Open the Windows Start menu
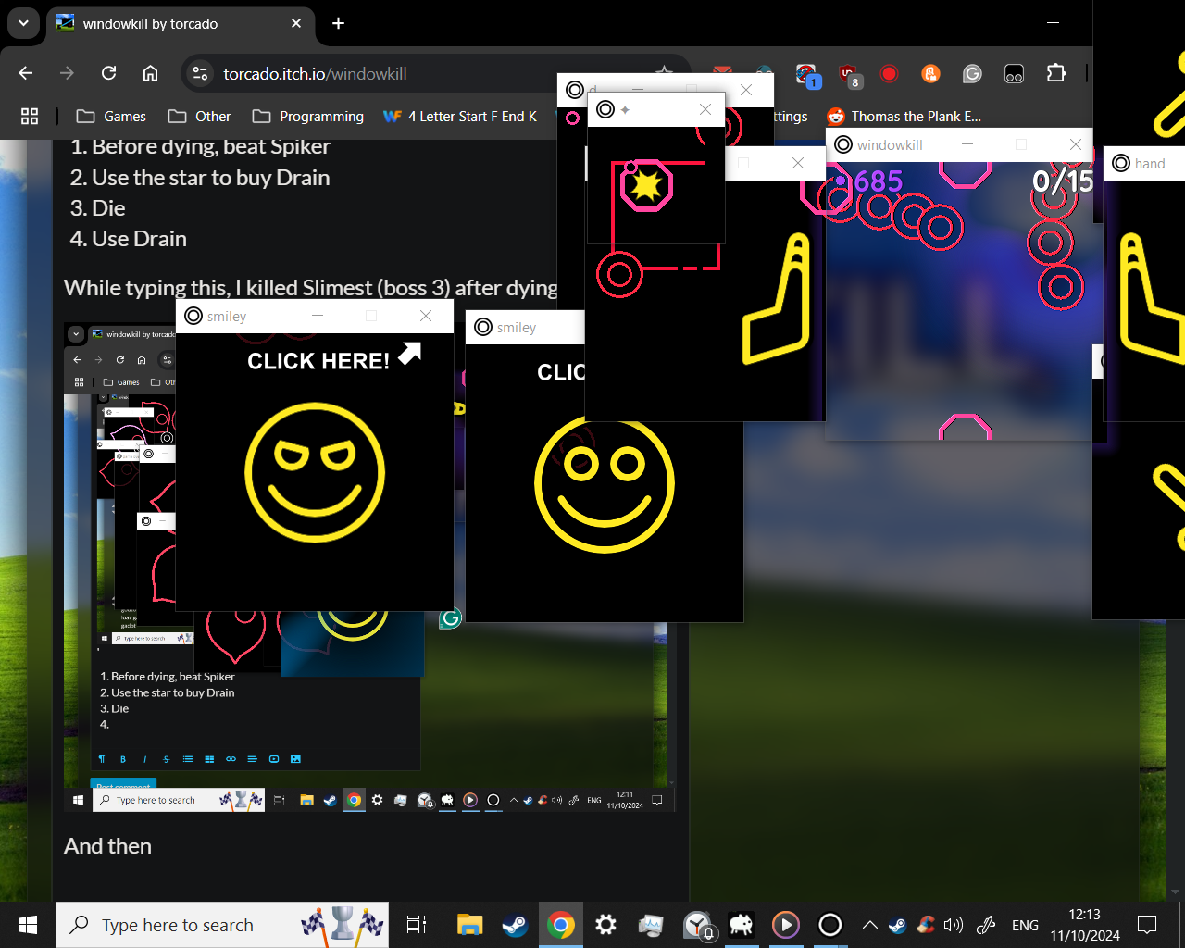The image size is (1185, 948). tap(28, 925)
